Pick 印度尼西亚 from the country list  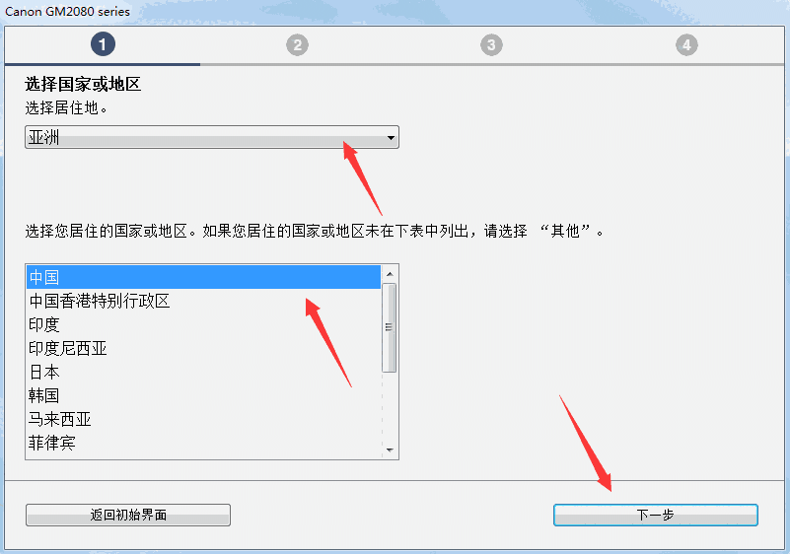(203, 348)
